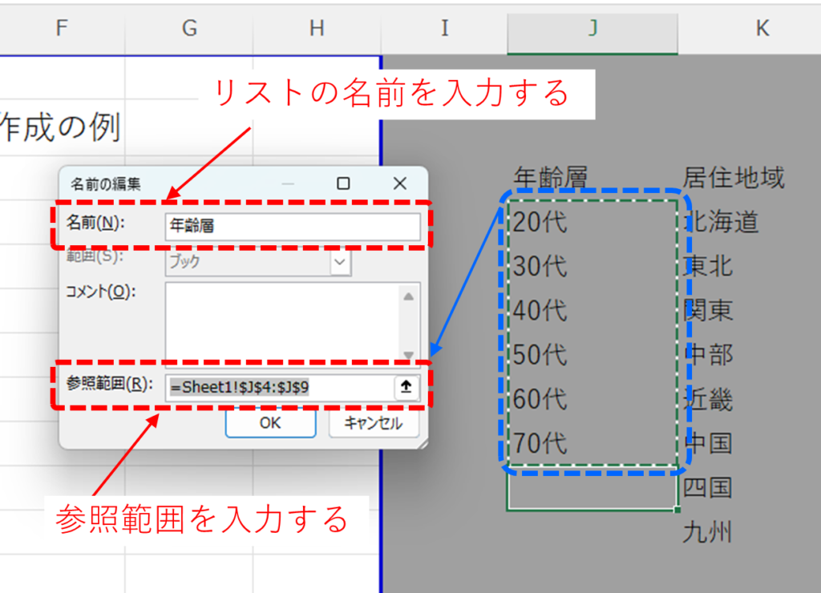Select column G header
The height and width of the screenshot is (593, 821).
(189, 28)
